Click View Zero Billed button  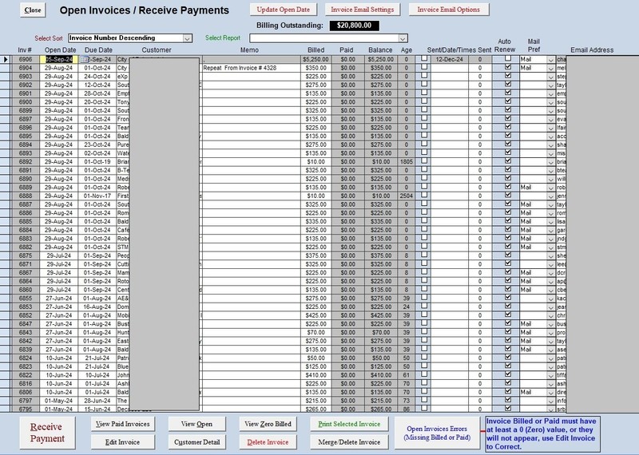(268, 424)
